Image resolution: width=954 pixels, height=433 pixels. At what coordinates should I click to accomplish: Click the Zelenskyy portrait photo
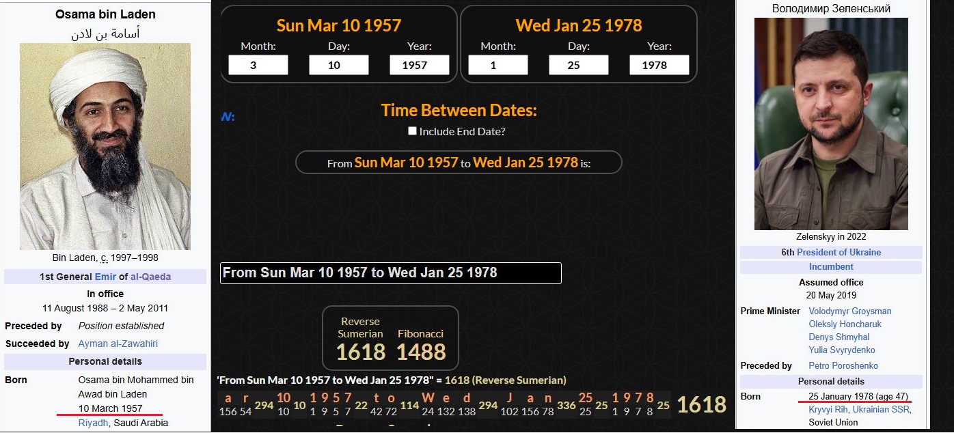pos(830,124)
